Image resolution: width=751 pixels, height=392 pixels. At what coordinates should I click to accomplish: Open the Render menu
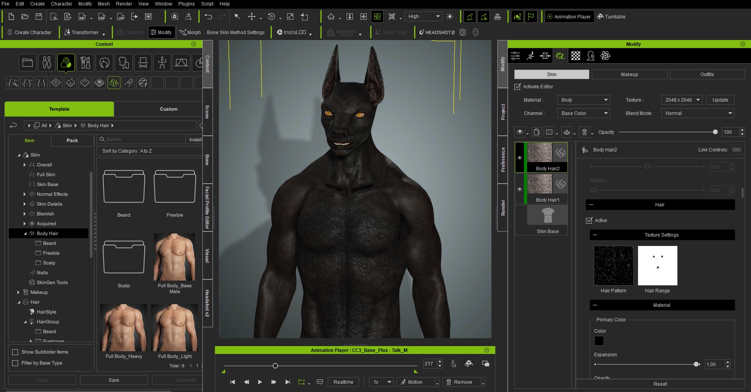(x=124, y=4)
